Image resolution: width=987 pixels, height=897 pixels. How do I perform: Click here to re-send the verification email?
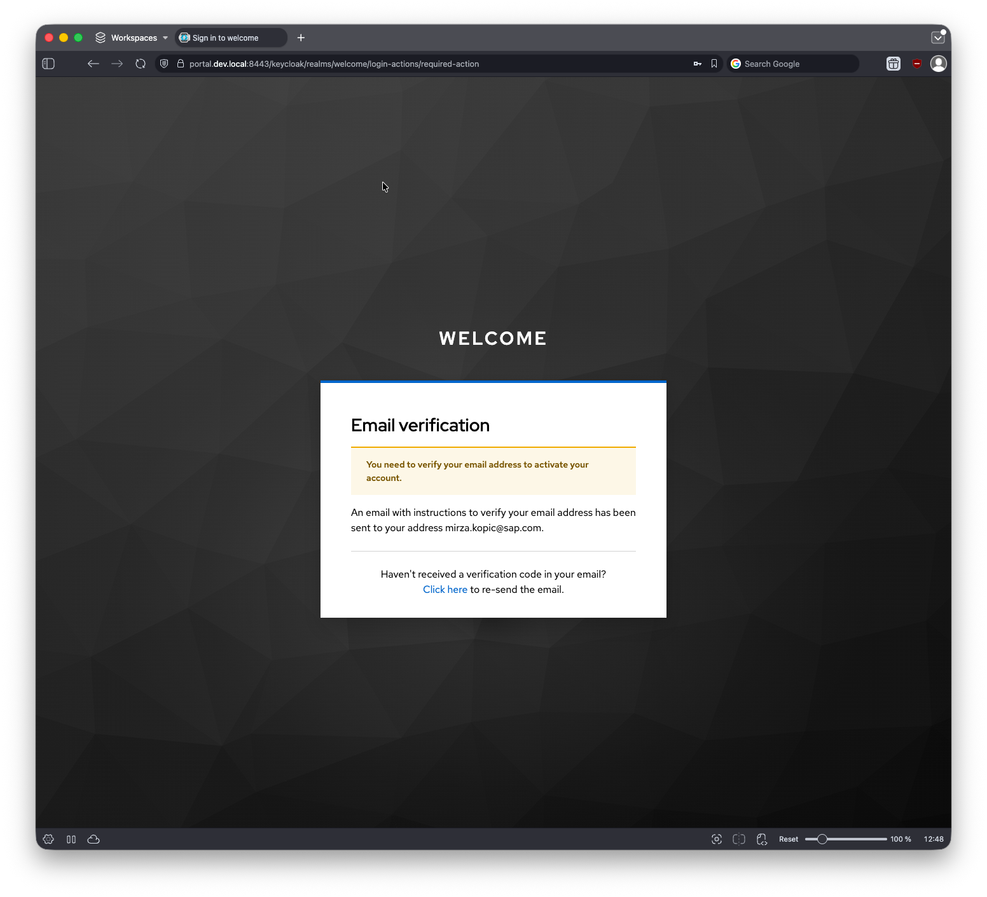pos(445,589)
